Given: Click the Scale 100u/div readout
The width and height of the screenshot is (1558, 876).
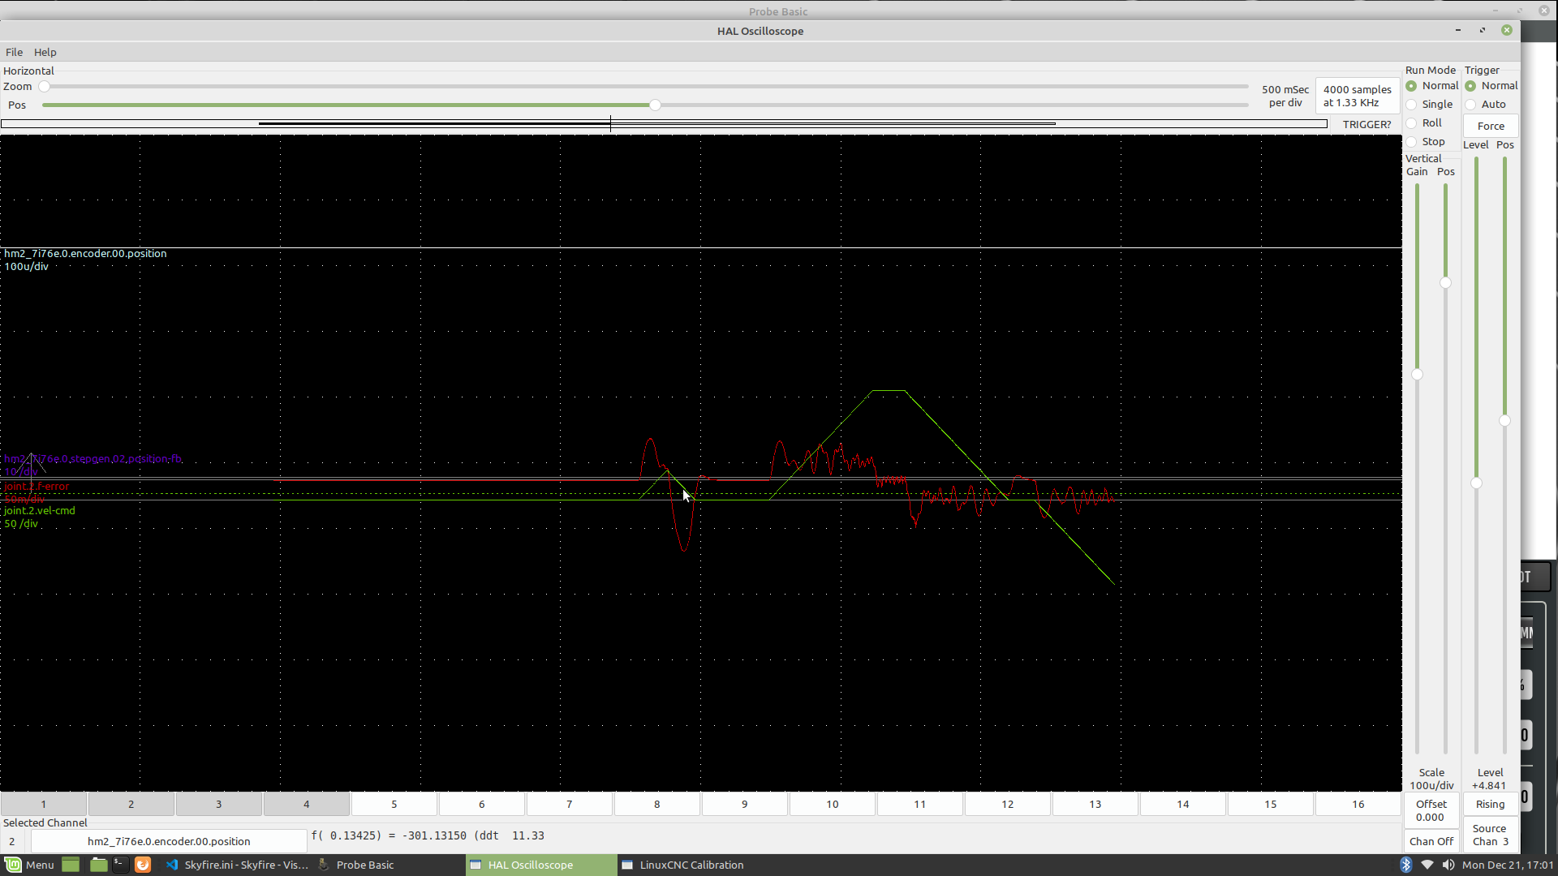Looking at the screenshot, I should tap(1431, 779).
